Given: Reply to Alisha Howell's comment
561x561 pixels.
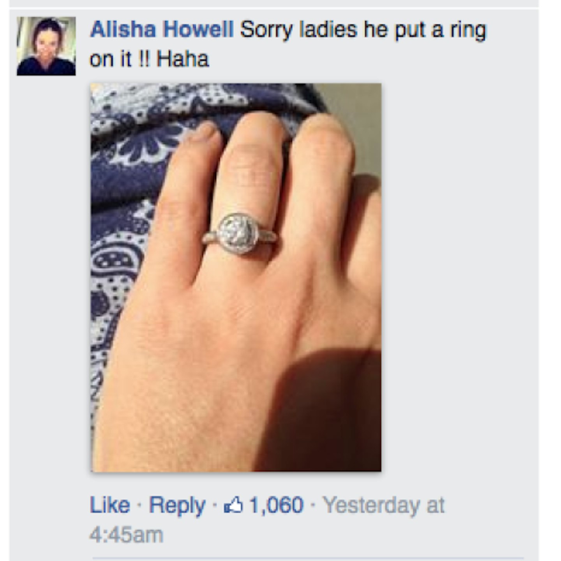Looking at the screenshot, I should coord(177,505).
